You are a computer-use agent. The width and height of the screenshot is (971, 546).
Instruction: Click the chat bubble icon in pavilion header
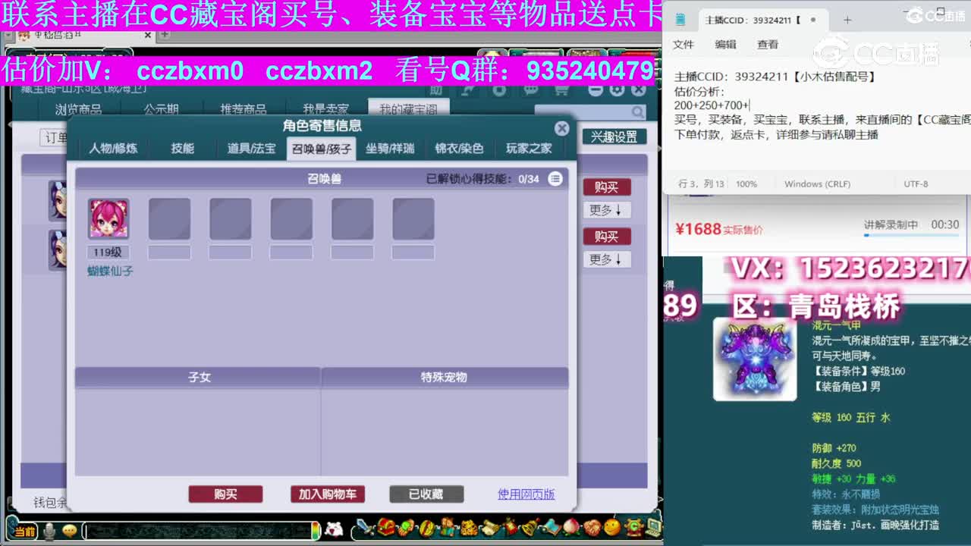tap(530, 89)
